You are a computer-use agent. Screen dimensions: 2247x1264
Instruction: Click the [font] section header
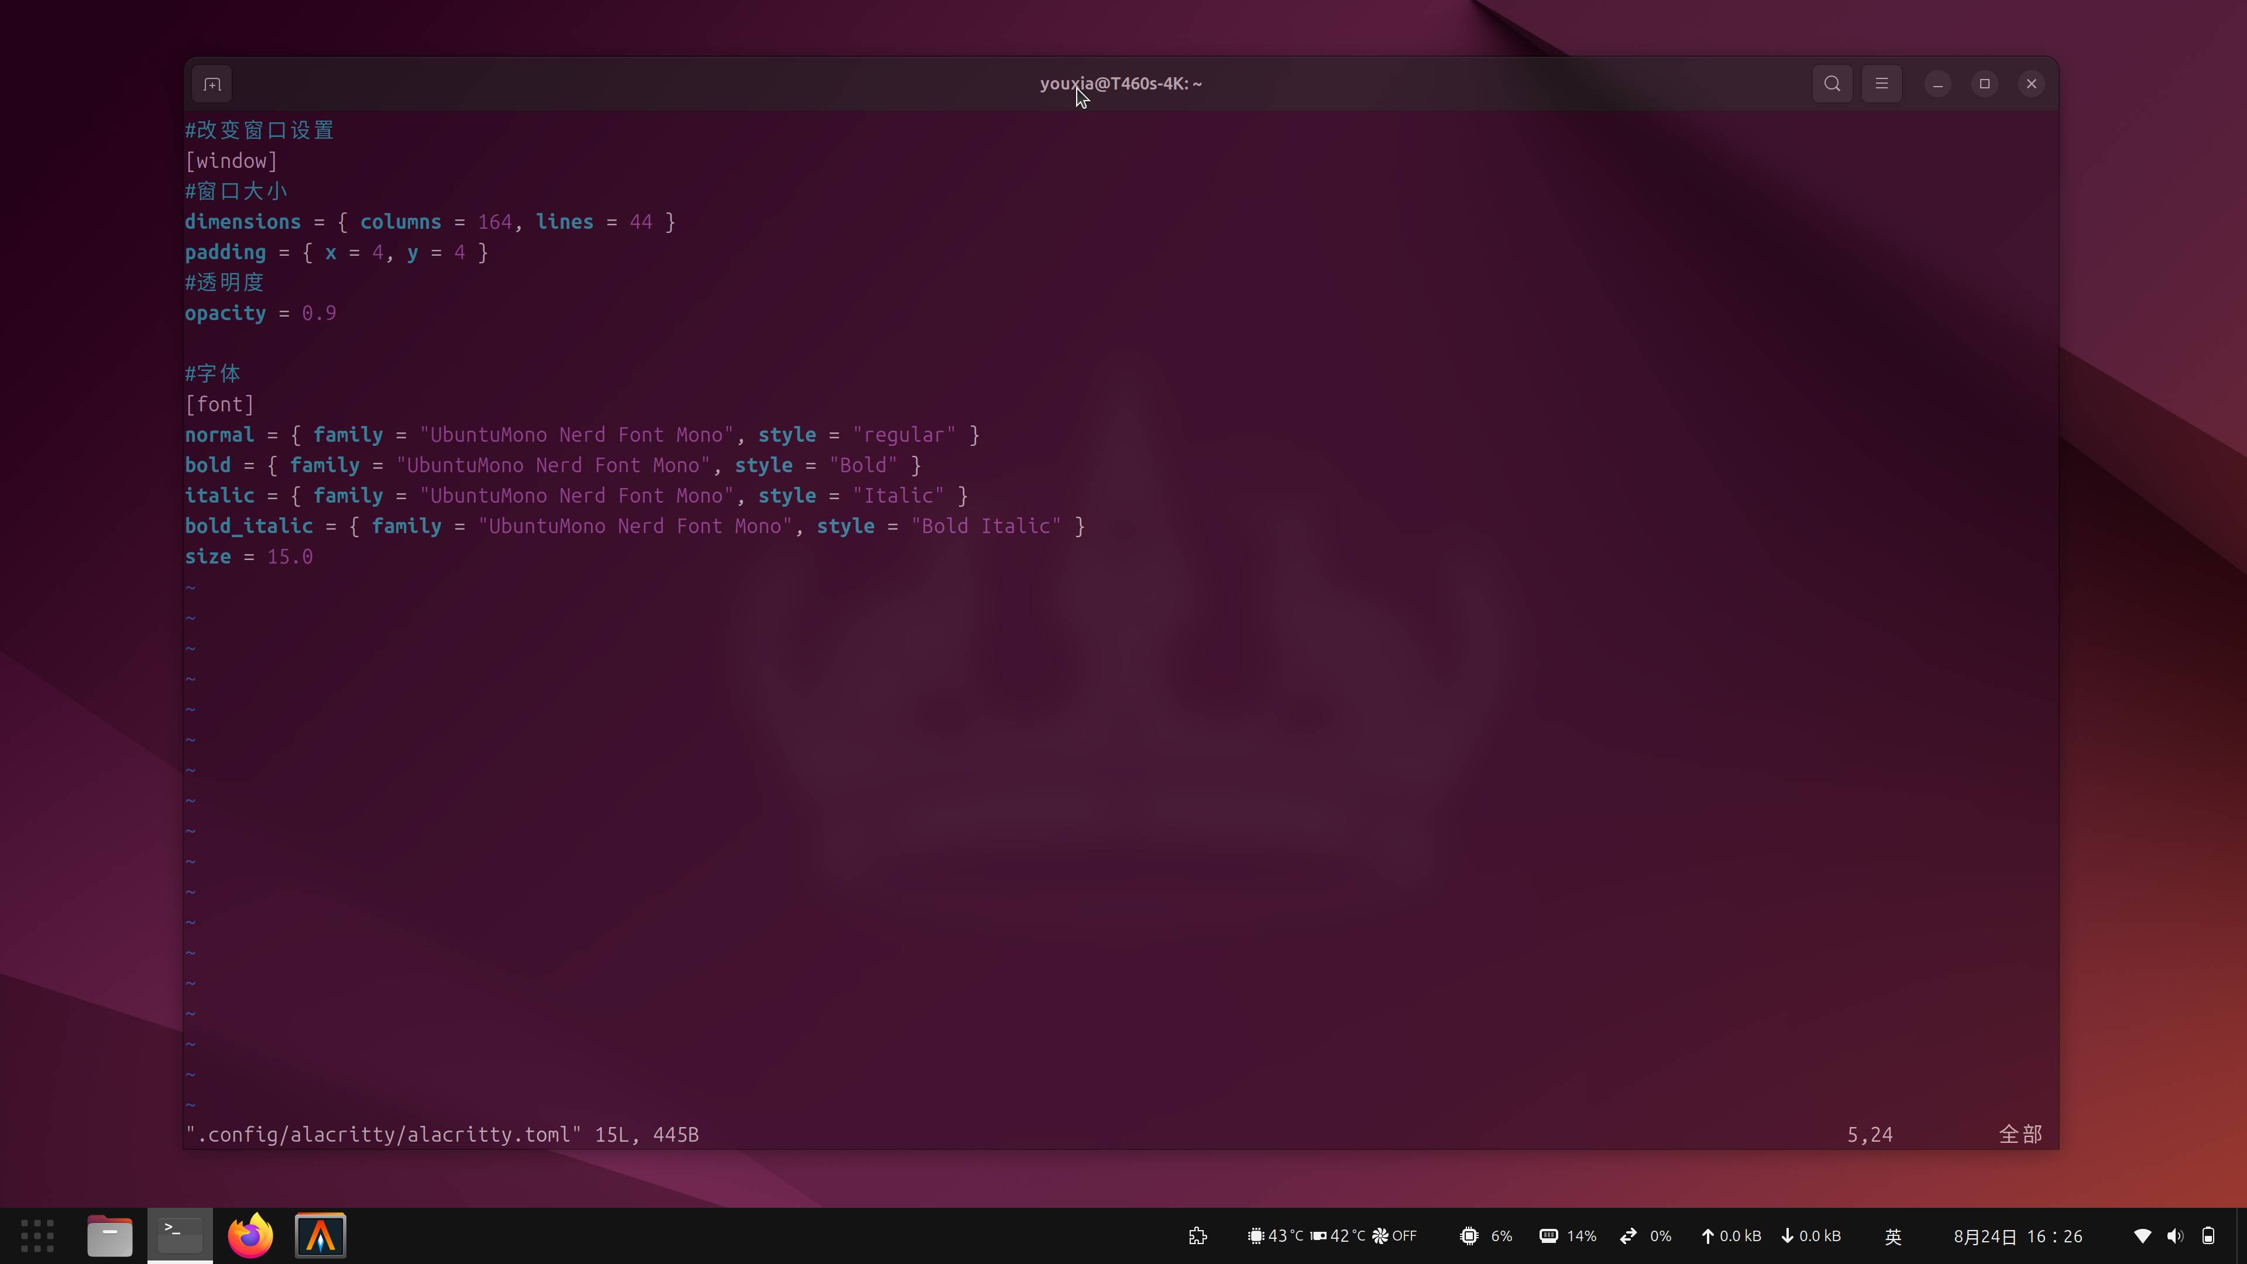tap(220, 405)
